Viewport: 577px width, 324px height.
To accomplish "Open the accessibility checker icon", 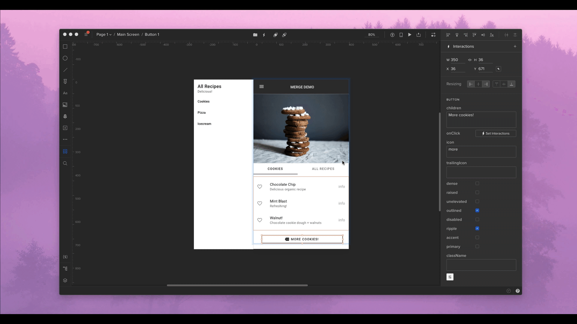I will coord(392,35).
